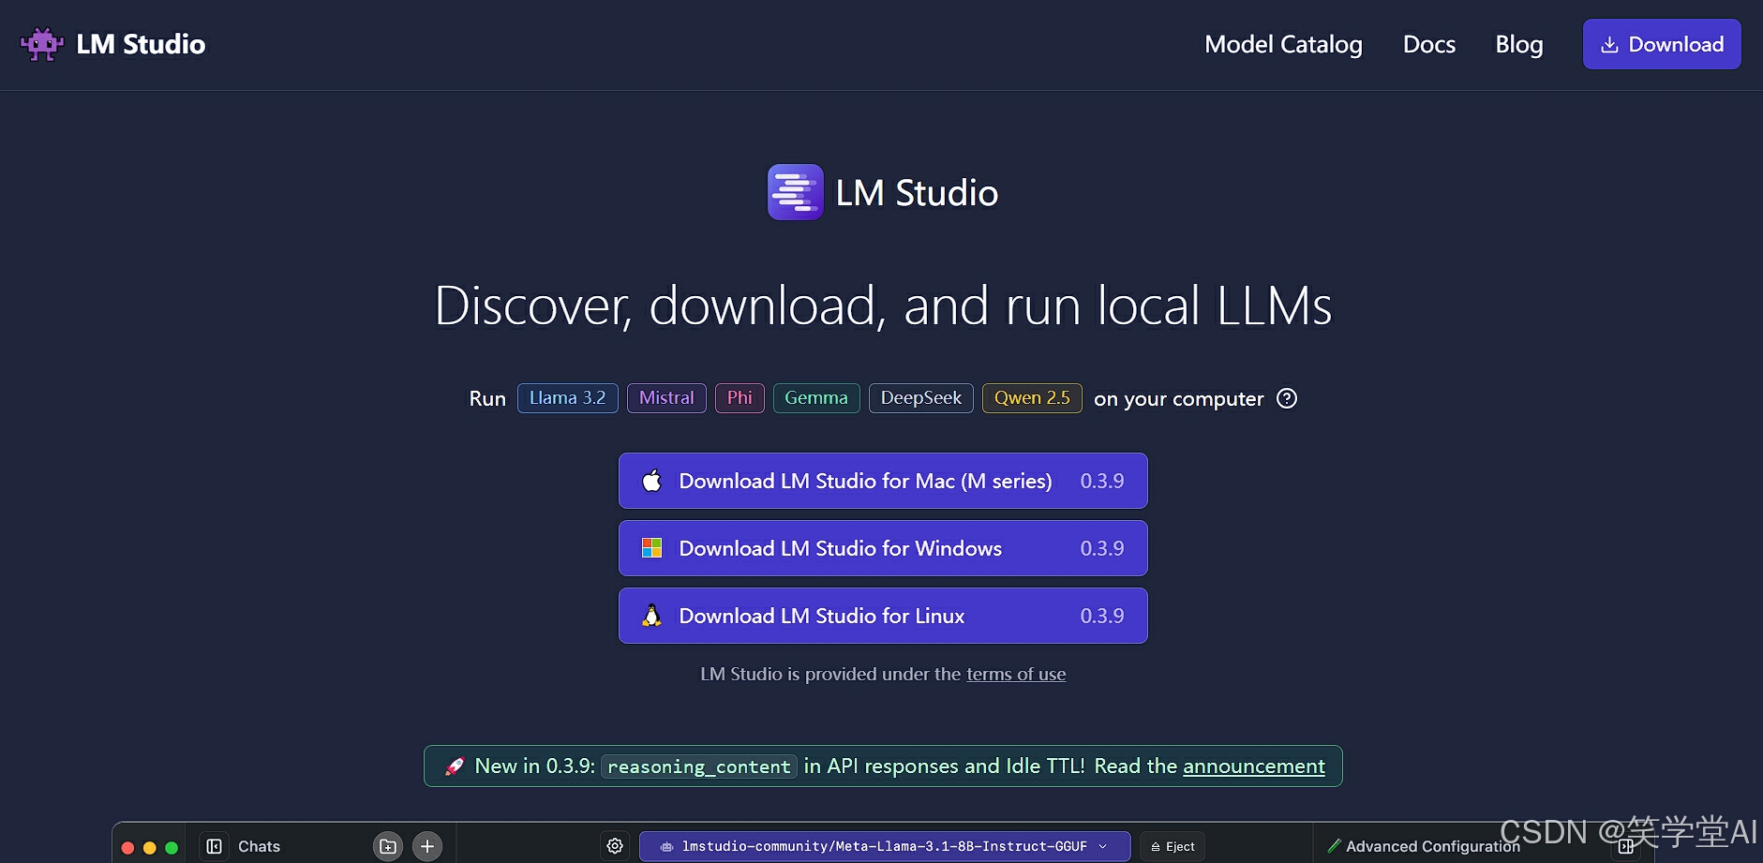The height and width of the screenshot is (863, 1763).
Task: Click the LM Studio app icon in hero
Action: 795,192
